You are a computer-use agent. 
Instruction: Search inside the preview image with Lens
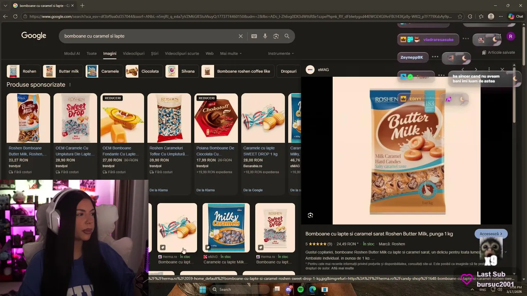point(310,215)
